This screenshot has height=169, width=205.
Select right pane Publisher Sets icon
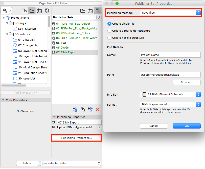click(98, 11)
